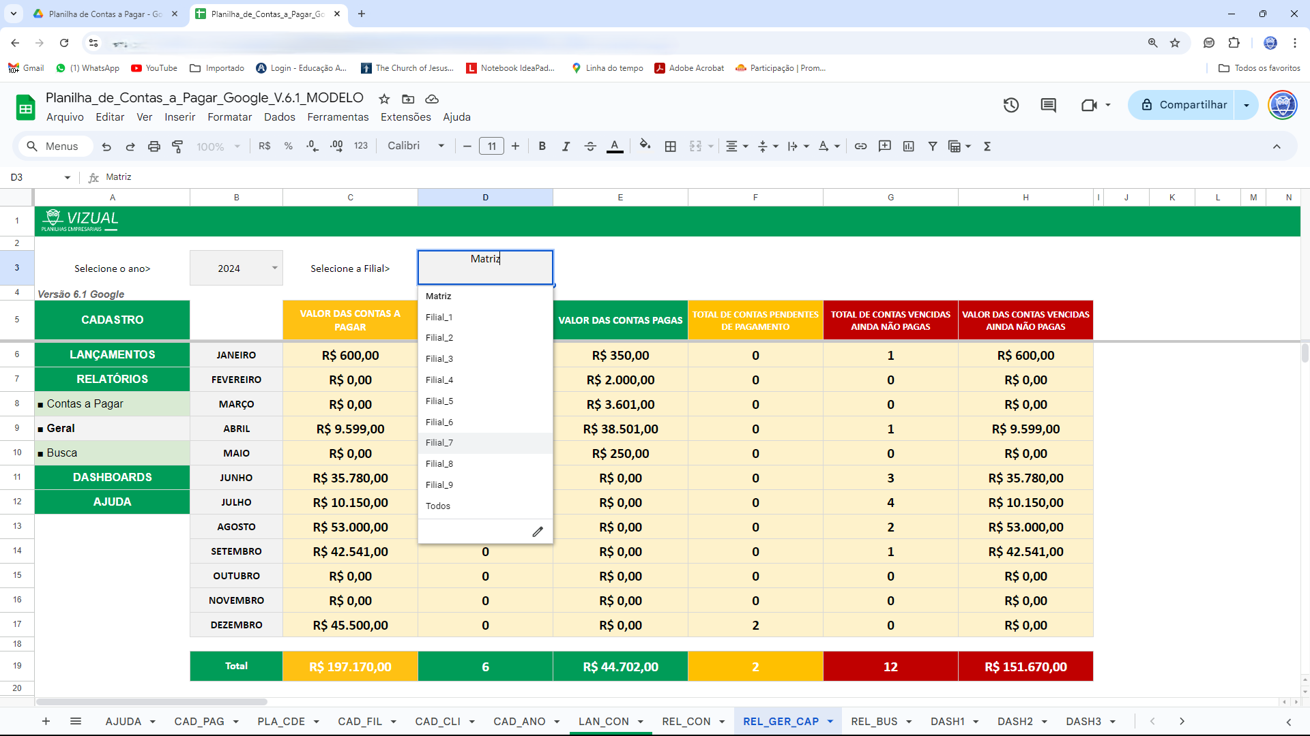Open the LANÇAMENTOS navigation button

pos(112,354)
